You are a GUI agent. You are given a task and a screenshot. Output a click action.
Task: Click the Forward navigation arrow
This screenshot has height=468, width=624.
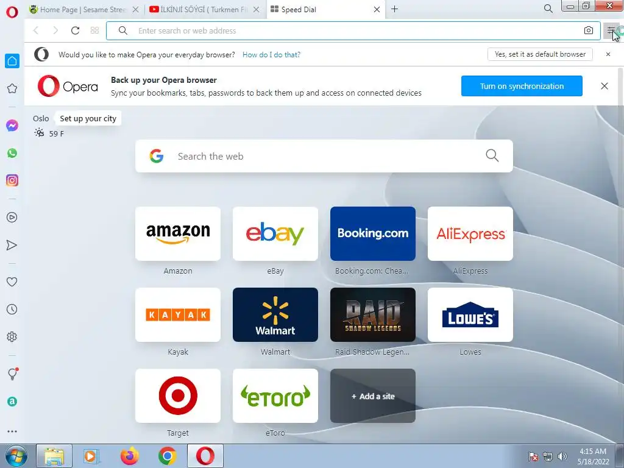55,30
